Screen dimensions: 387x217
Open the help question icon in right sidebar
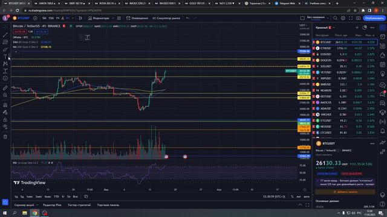(x=382, y=204)
